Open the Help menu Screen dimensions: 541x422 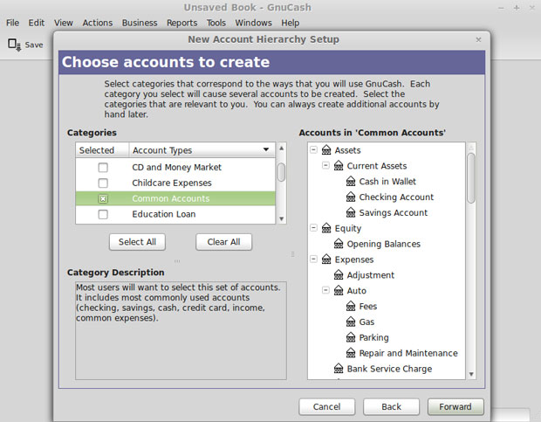[291, 23]
